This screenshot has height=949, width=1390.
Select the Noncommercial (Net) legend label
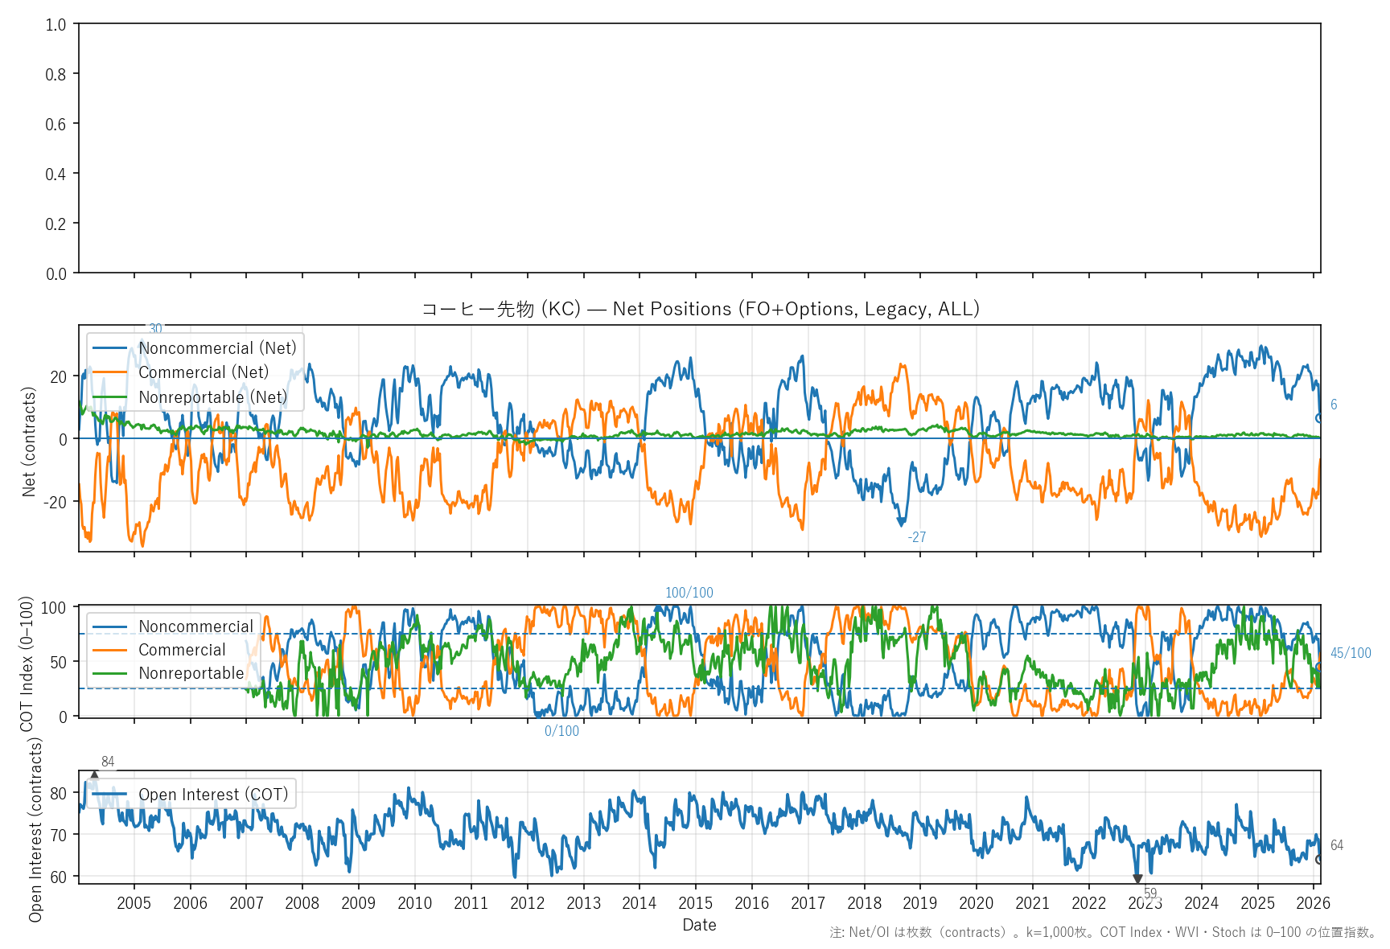pyautogui.click(x=217, y=348)
